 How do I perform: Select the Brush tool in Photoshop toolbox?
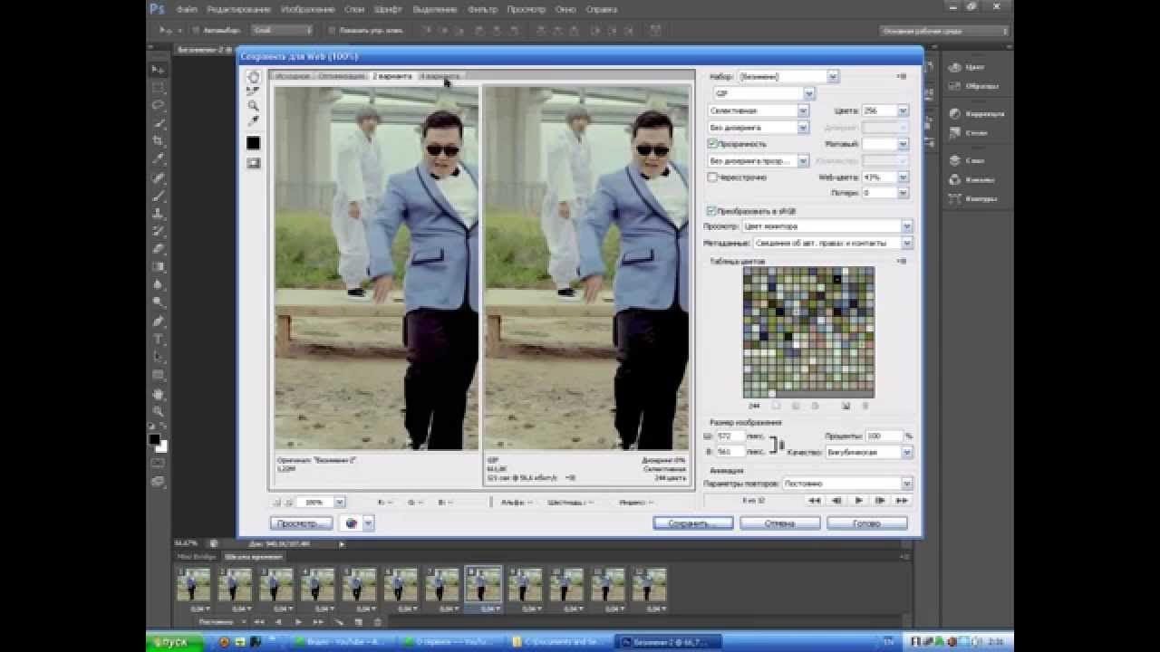point(159,196)
